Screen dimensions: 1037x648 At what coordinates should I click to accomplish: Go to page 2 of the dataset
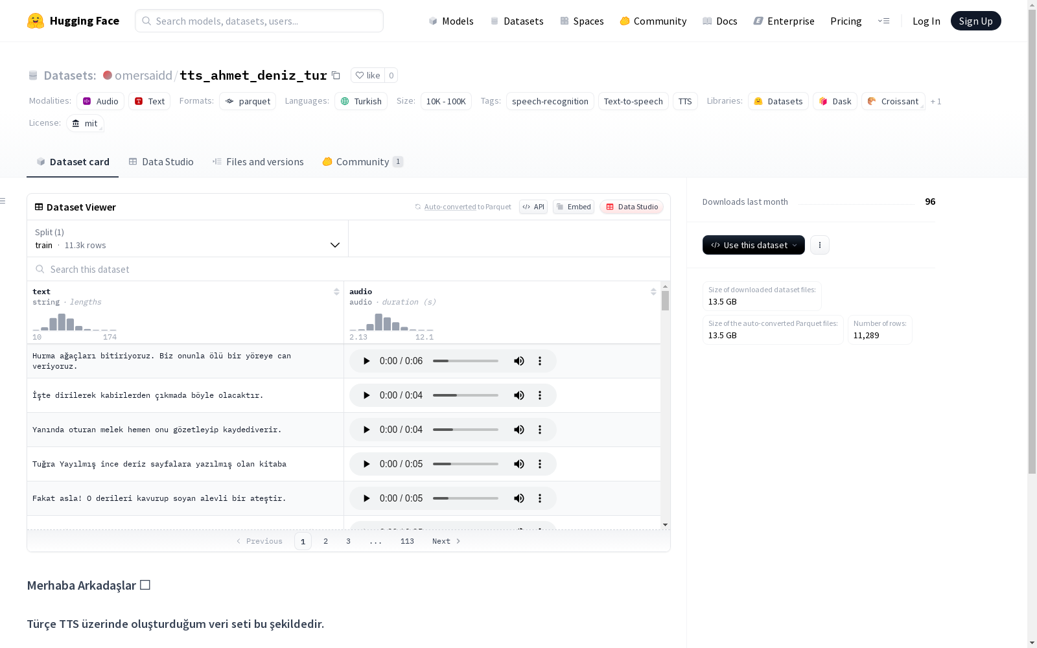pos(325,541)
